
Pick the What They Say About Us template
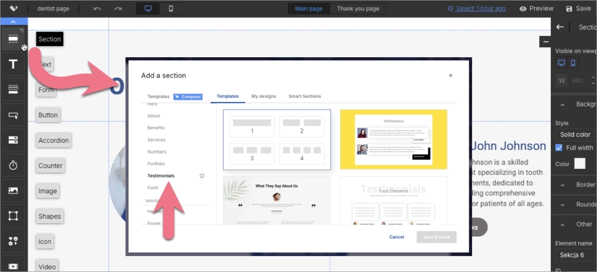coord(277,200)
